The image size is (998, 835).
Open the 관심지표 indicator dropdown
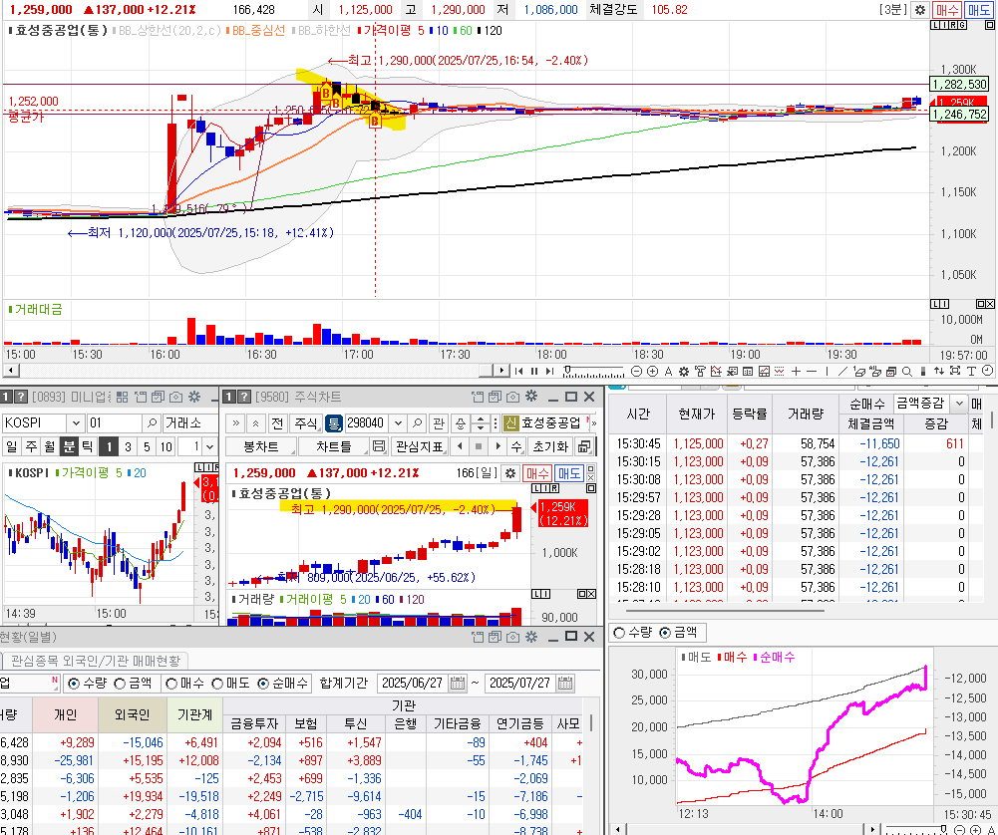[x=419, y=446]
